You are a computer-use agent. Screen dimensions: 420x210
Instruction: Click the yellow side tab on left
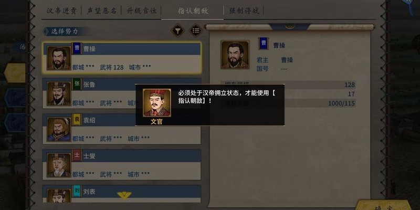click(x=15, y=72)
